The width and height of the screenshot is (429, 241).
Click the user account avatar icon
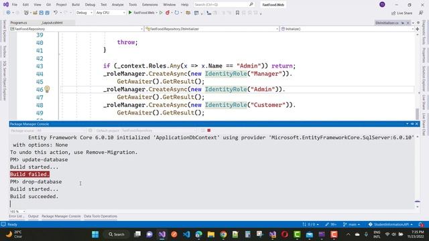[x=382, y=5]
